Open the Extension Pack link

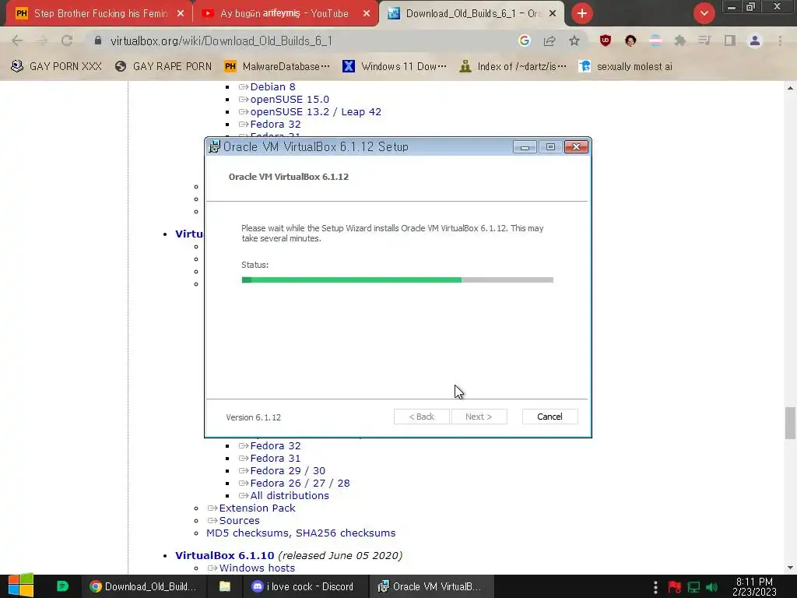click(x=257, y=508)
